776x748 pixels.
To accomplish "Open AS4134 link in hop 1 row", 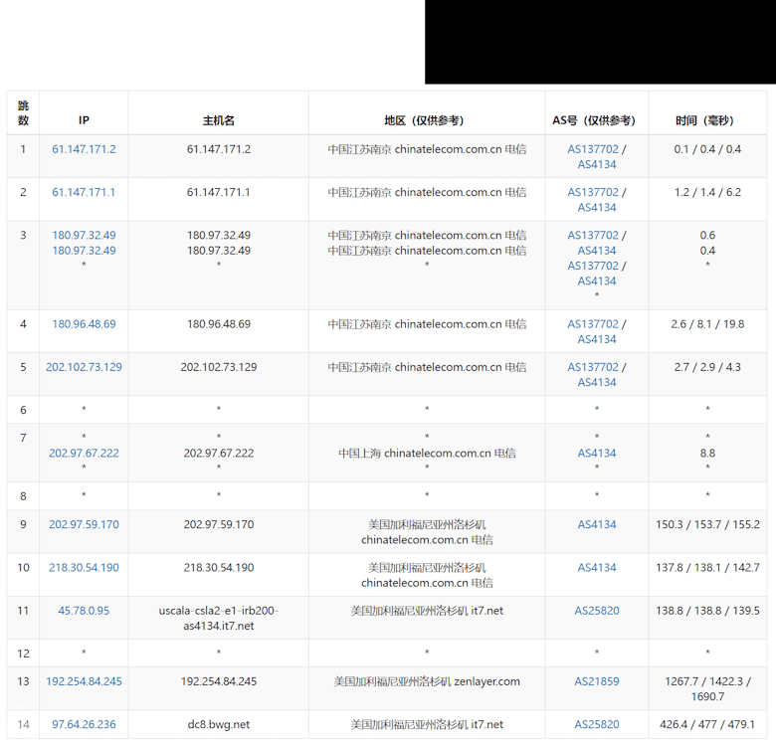I will tap(597, 165).
